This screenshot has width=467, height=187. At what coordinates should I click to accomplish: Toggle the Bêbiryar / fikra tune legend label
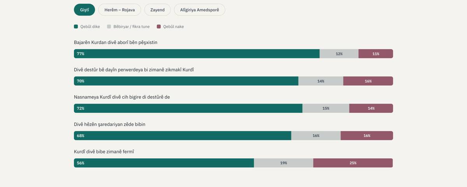pos(132,27)
